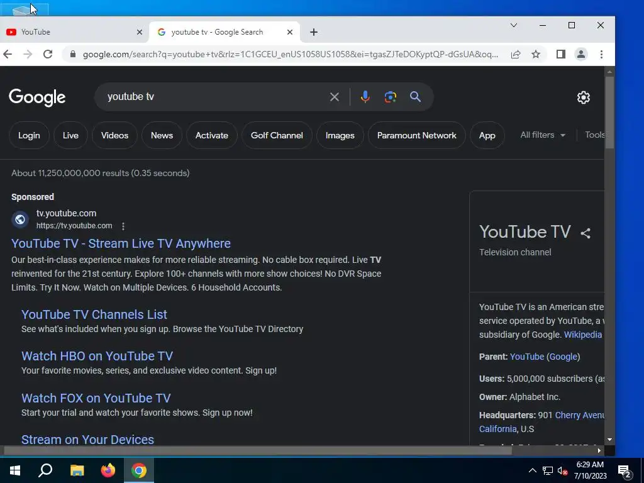The width and height of the screenshot is (644, 483).
Task: Close the YouTube tab
Action: [x=140, y=32]
